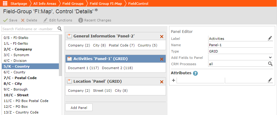Save the field control
Viewport: 277px width, 115px height.
(x=10, y=20)
